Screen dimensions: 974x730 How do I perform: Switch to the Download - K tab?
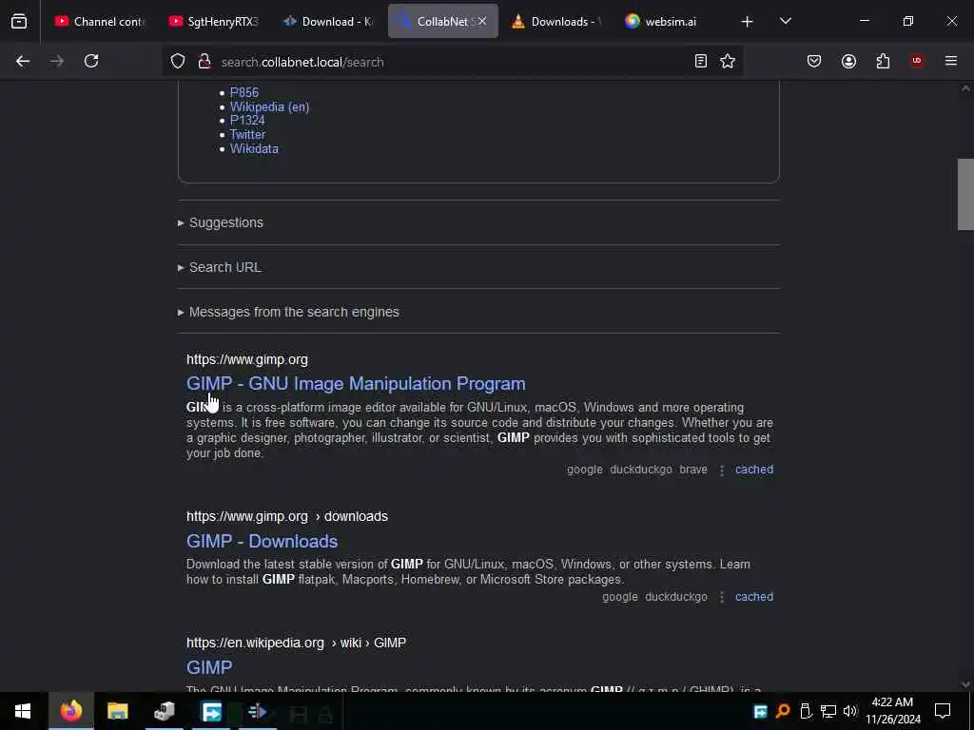[x=328, y=21]
